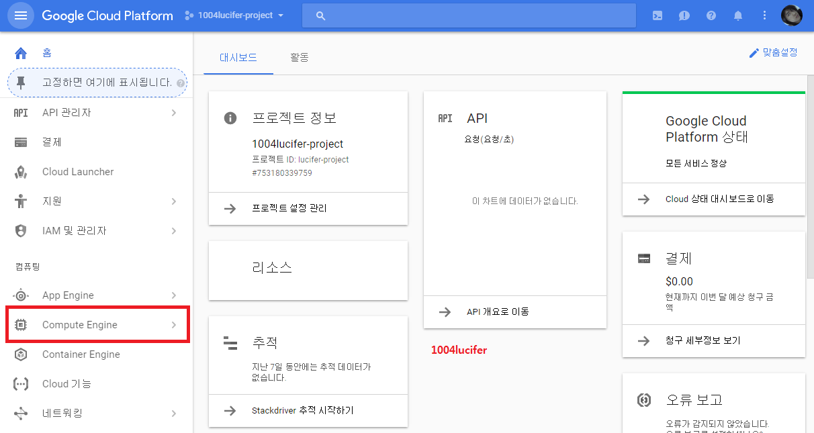Open the navigation hamburger menu

(21, 15)
